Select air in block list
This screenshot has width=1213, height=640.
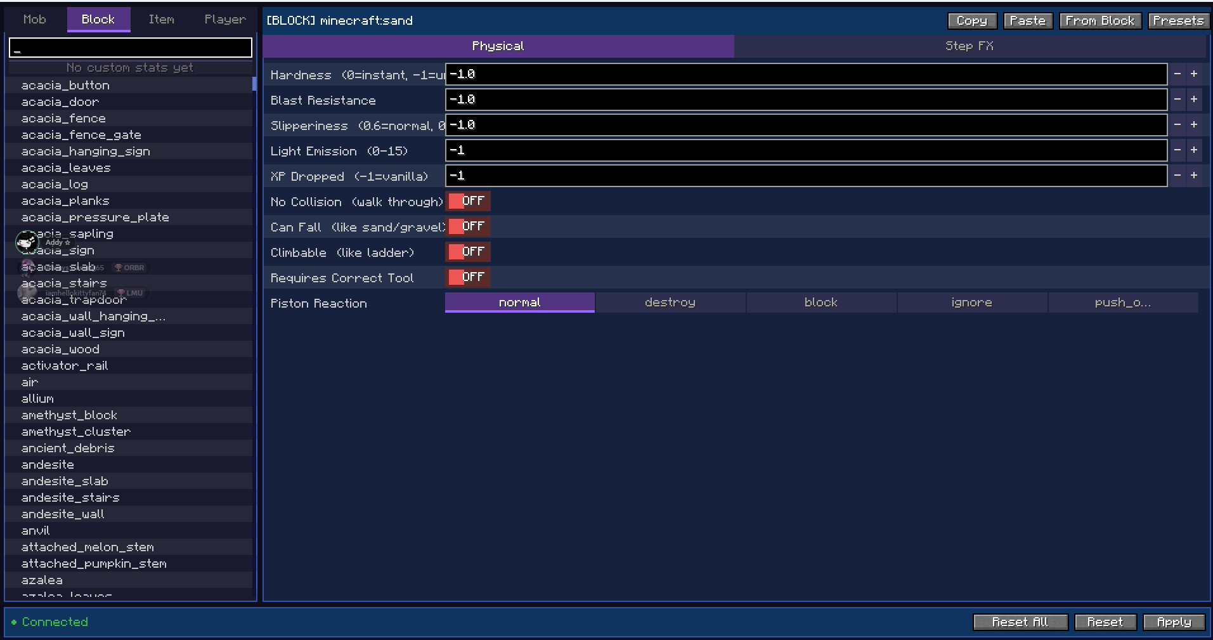tap(129, 382)
